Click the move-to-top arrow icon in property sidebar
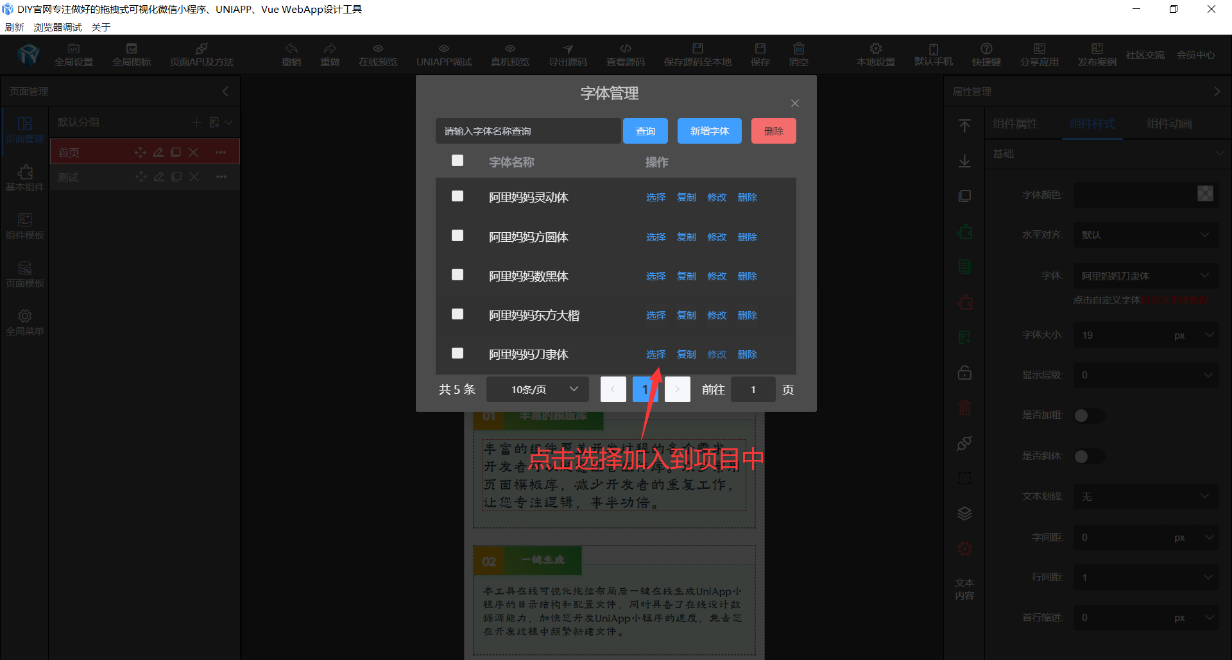Image resolution: width=1232 pixels, height=660 pixels. pyautogui.click(x=964, y=126)
